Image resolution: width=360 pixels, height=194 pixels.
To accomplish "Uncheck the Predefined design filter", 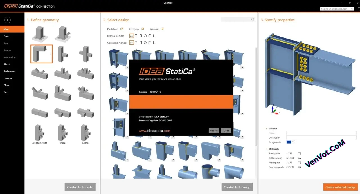I will point(122,29).
